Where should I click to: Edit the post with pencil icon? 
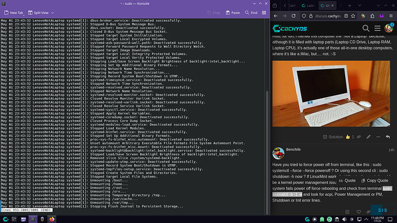point(368,137)
